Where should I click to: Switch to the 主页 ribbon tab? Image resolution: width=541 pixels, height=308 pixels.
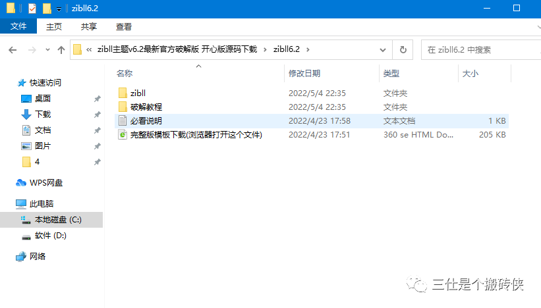(x=54, y=26)
